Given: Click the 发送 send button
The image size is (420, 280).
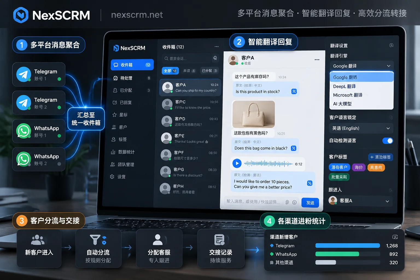Looking at the screenshot, I should tap(310, 203).
